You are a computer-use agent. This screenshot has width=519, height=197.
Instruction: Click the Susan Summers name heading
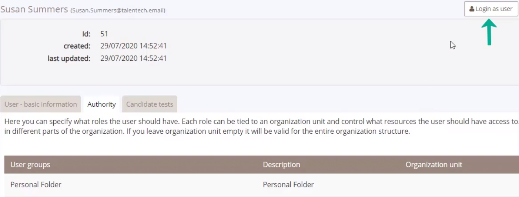pyautogui.click(x=34, y=10)
